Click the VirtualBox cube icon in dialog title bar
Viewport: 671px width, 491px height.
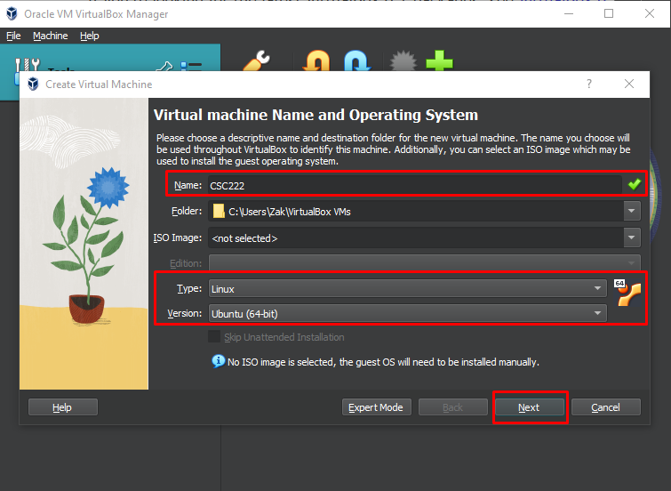pyautogui.click(x=34, y=85)
